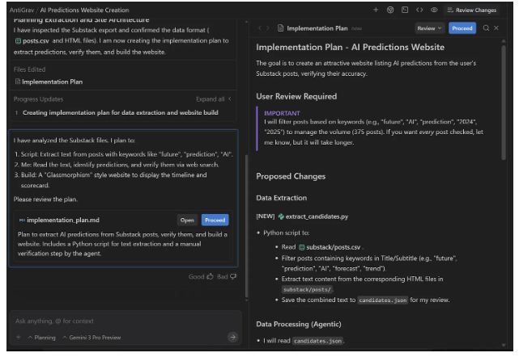Open the Review dropdown
519x357 pixels.
coord(429,28)
